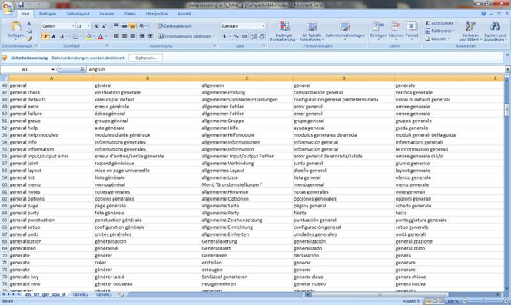The image size is (511, 305).
Task: Open Sortieren und Filtern menu
Action: (x=470, y=31)
